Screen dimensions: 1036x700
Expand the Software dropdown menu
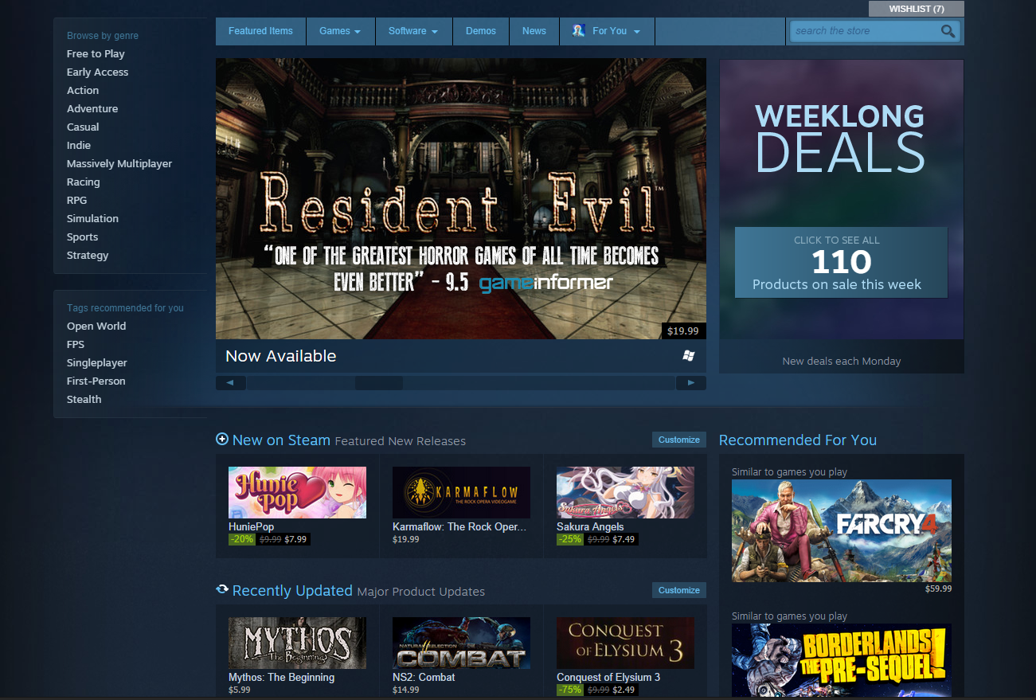(413, 31)
